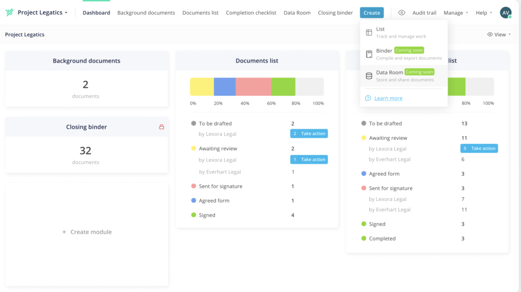Switch to the Completion checklist tab
Screen dimensions: 521x292
(251, 13)
